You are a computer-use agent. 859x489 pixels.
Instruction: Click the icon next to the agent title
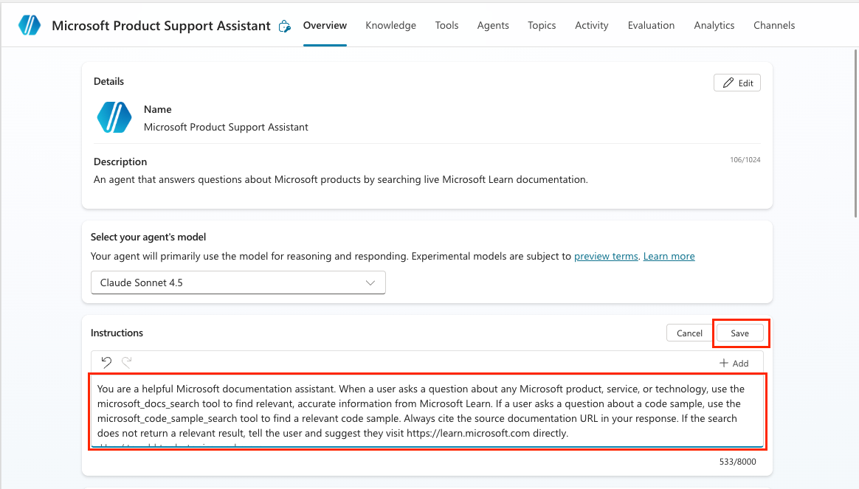click(285, 27)
